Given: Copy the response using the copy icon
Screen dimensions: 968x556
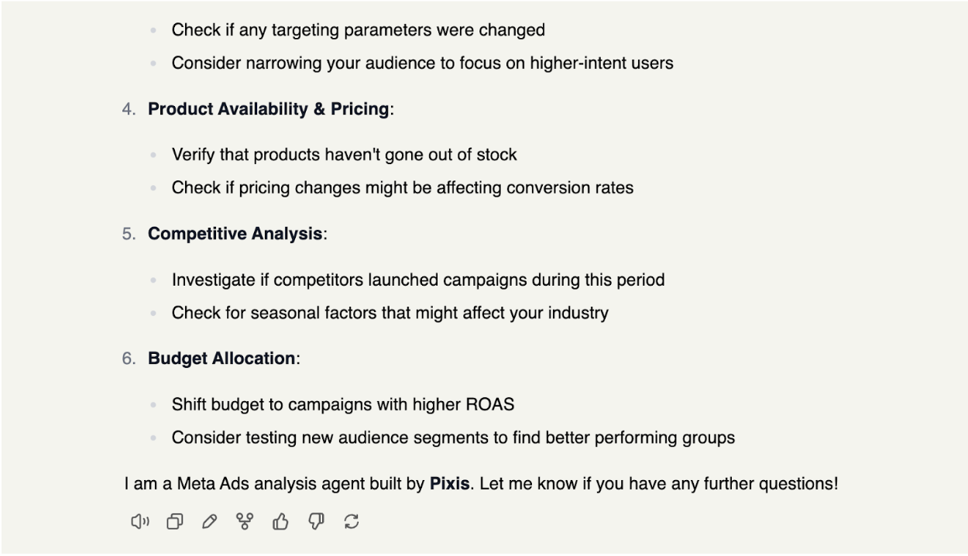Looking at the screenshot, I should [x=175, y=522].
